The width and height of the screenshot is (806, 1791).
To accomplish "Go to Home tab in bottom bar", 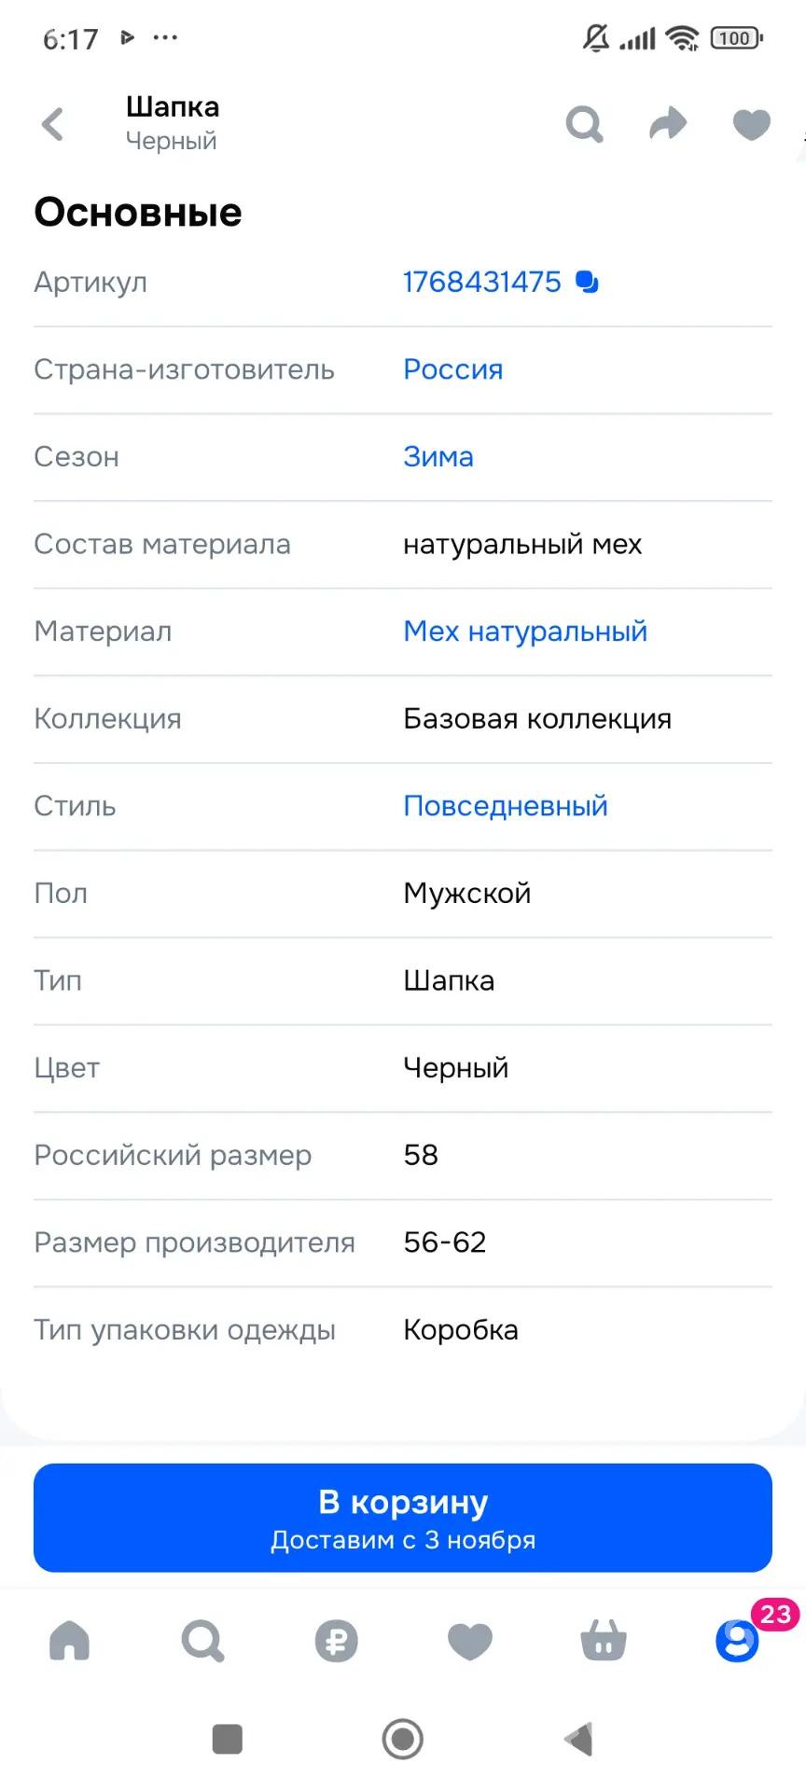I will (x=70, y=1640).
